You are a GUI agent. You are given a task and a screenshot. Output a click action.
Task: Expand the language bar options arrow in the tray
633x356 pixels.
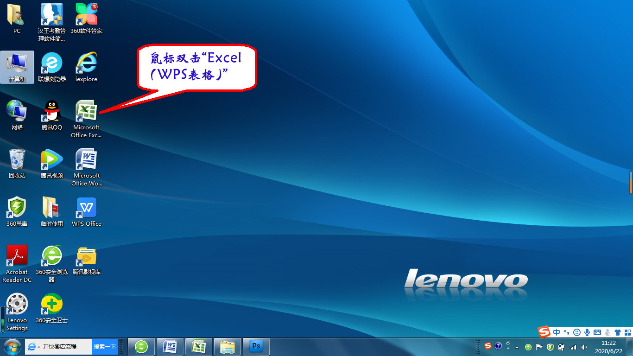(508, 348)
